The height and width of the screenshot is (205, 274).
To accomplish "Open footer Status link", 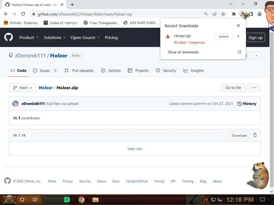I will click(101, 181).
